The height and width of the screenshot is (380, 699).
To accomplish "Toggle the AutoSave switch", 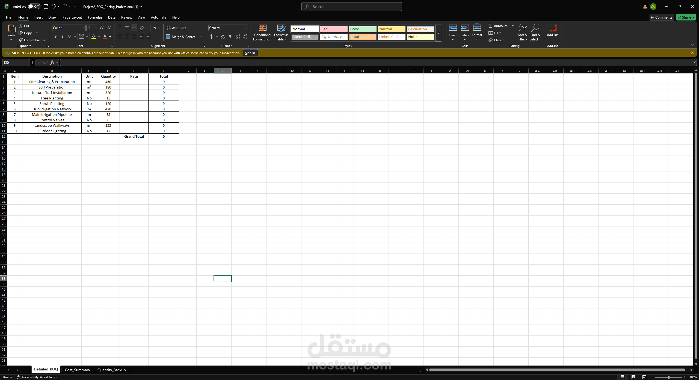I will 34,7.
